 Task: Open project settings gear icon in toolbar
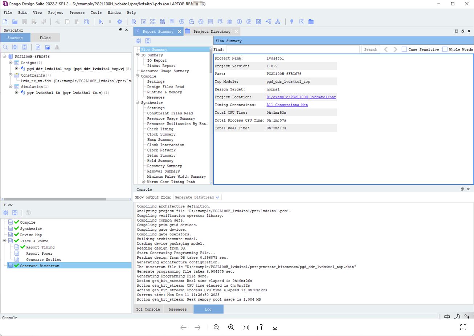[120, 22]
